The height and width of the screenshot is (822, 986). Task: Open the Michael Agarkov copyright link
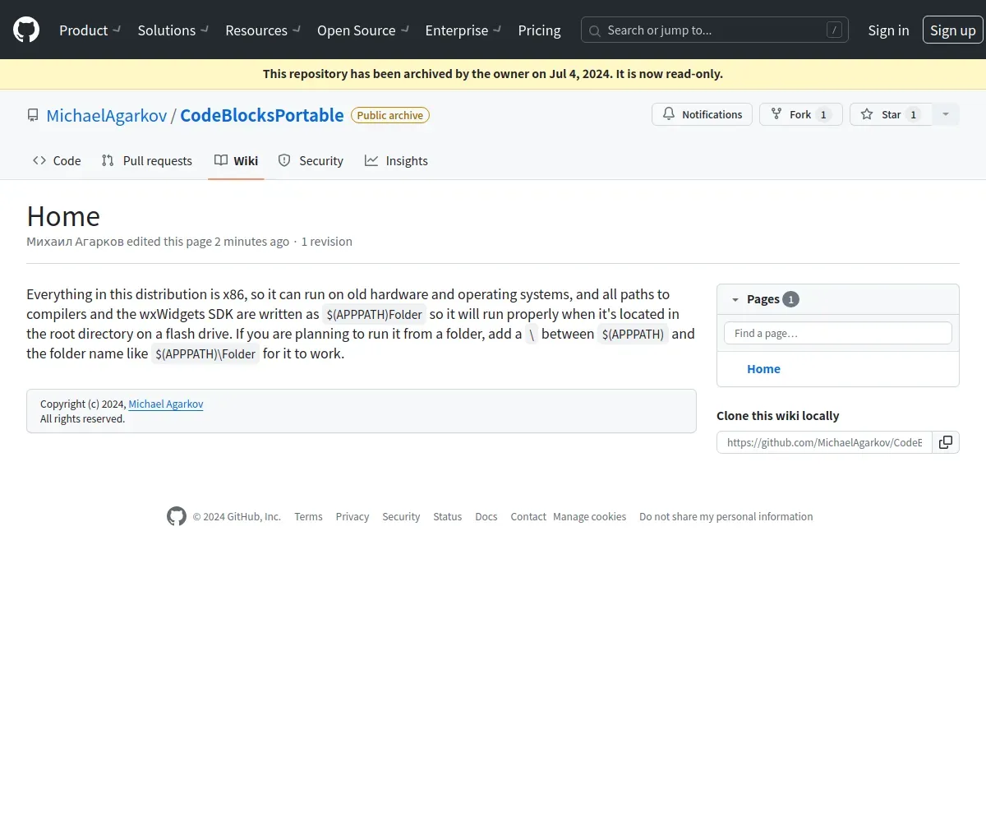click(x=166, y=404)
